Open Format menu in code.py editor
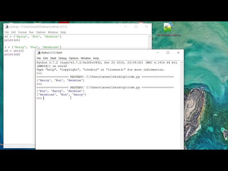Screen dimensions: 228x171 click(x=22, y=32)
